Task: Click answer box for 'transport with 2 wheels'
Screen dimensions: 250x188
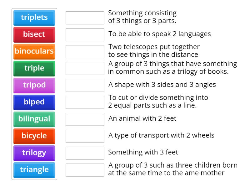Action: pyautogui.click(x=85, y=136)
